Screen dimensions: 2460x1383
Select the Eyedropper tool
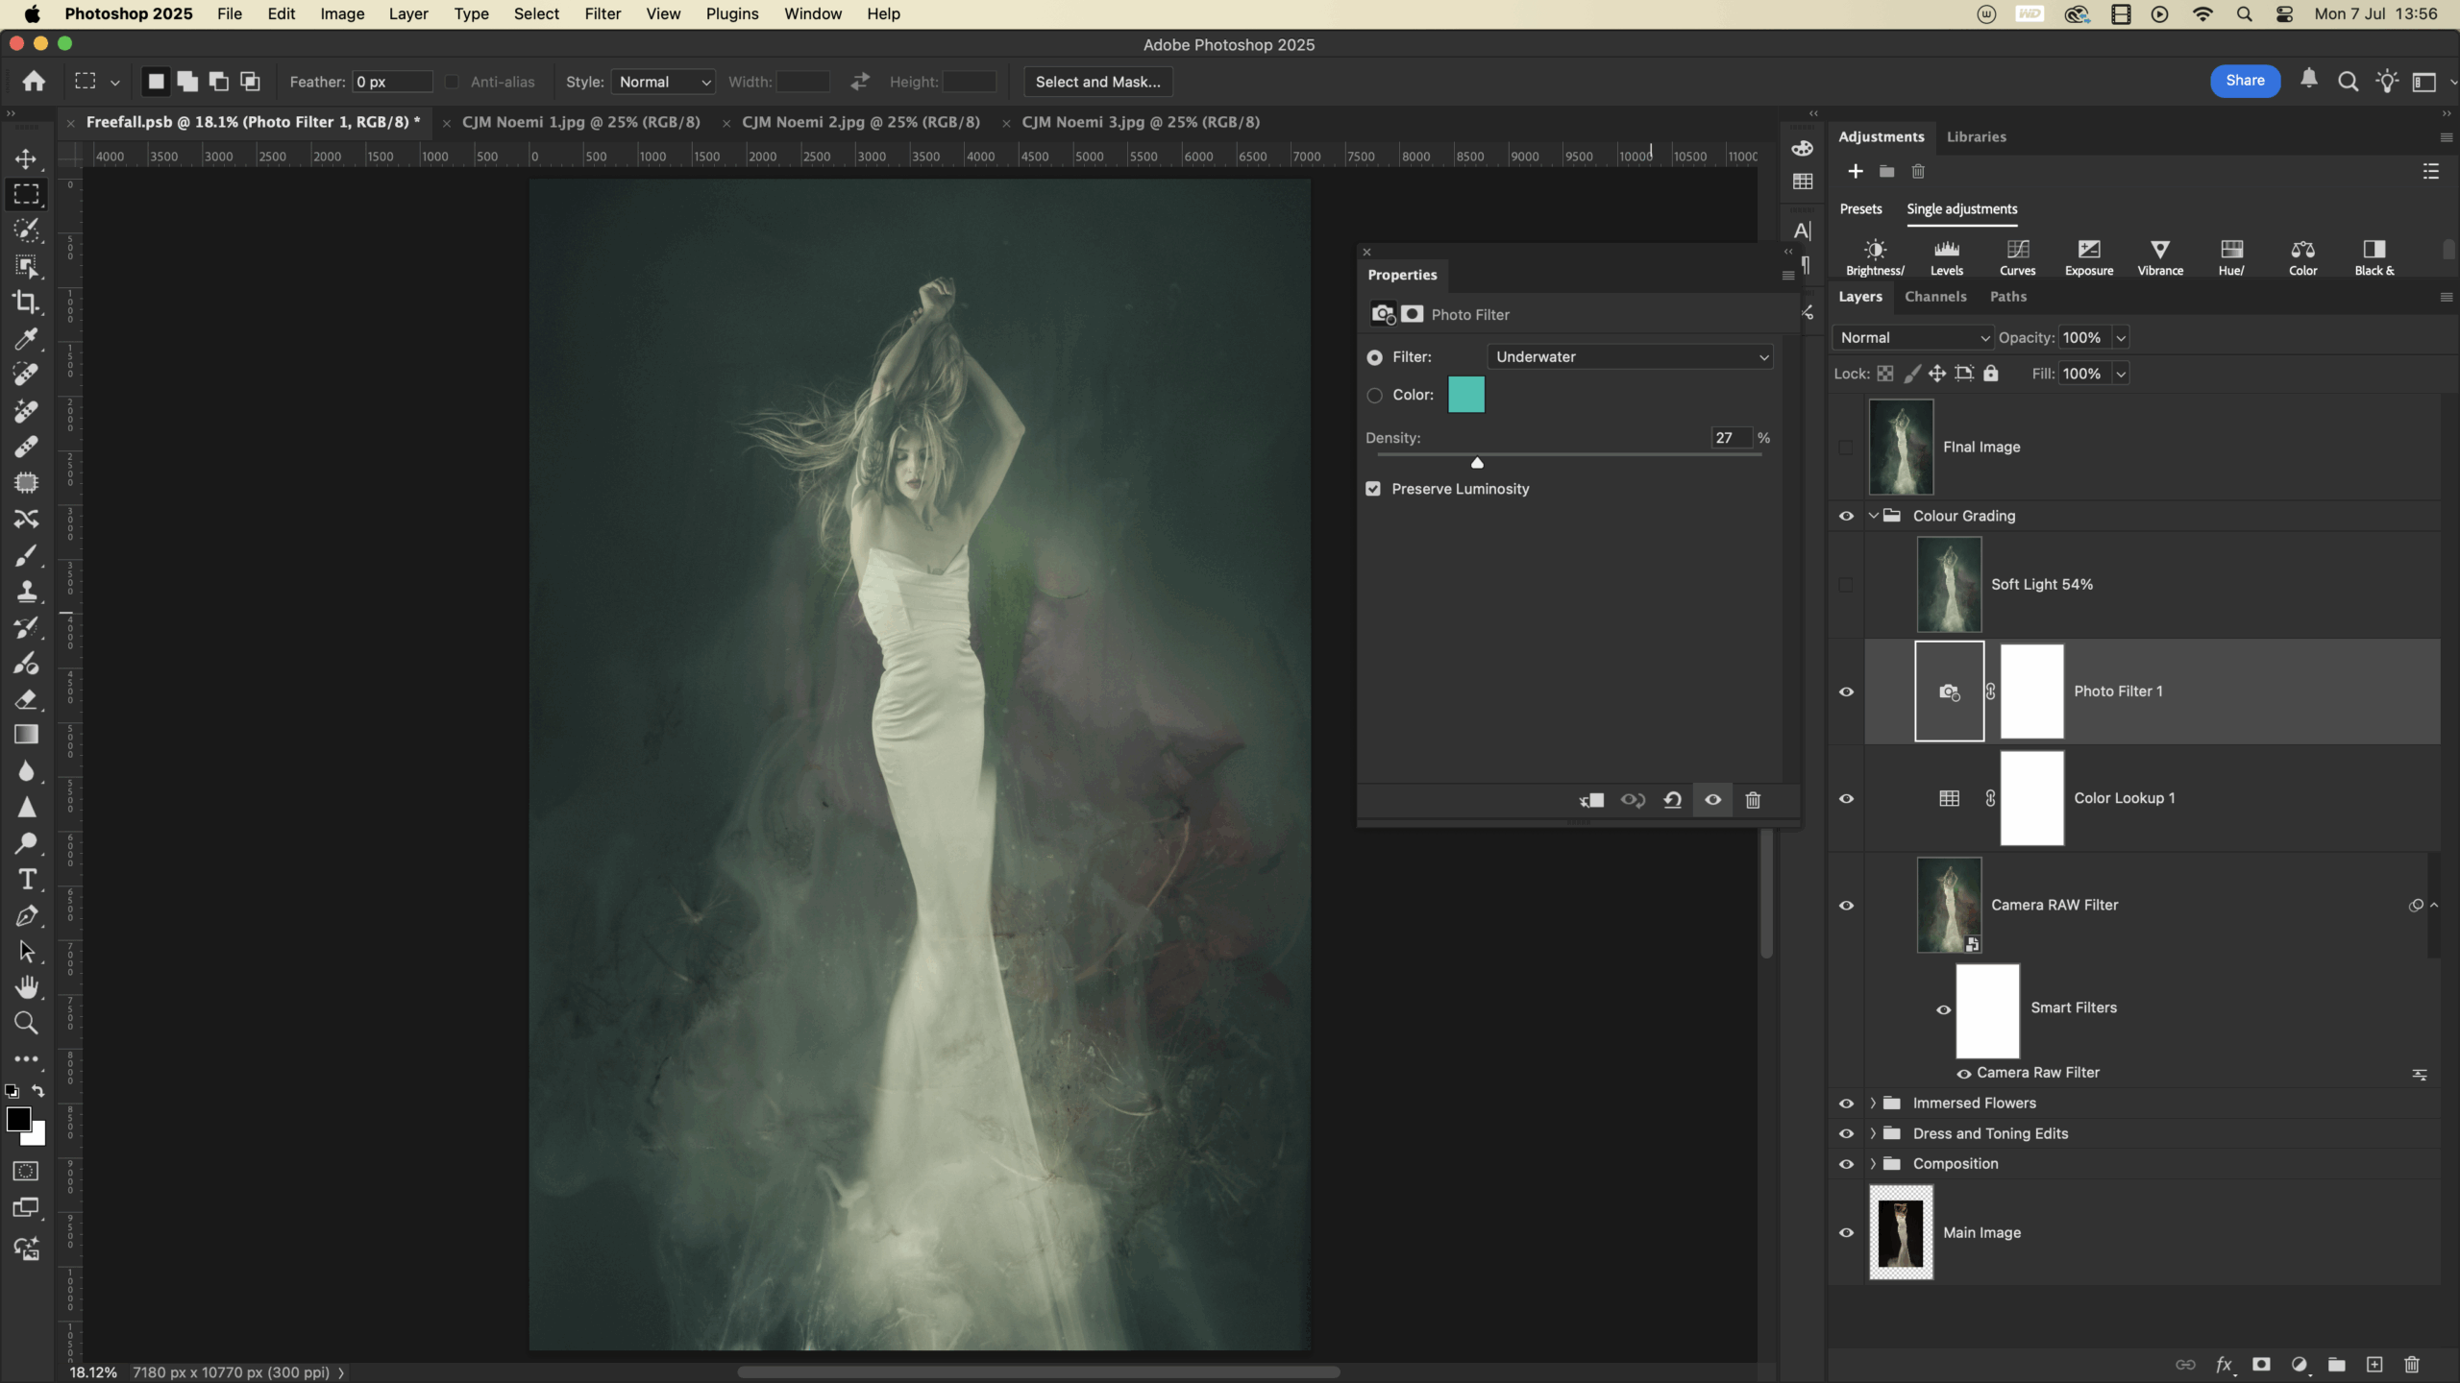(x=26, y=339)
